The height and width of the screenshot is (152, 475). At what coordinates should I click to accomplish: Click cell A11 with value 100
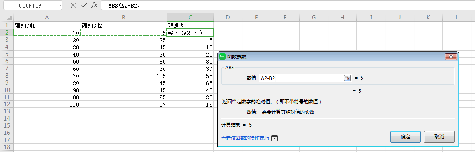(x=47, y=97)
